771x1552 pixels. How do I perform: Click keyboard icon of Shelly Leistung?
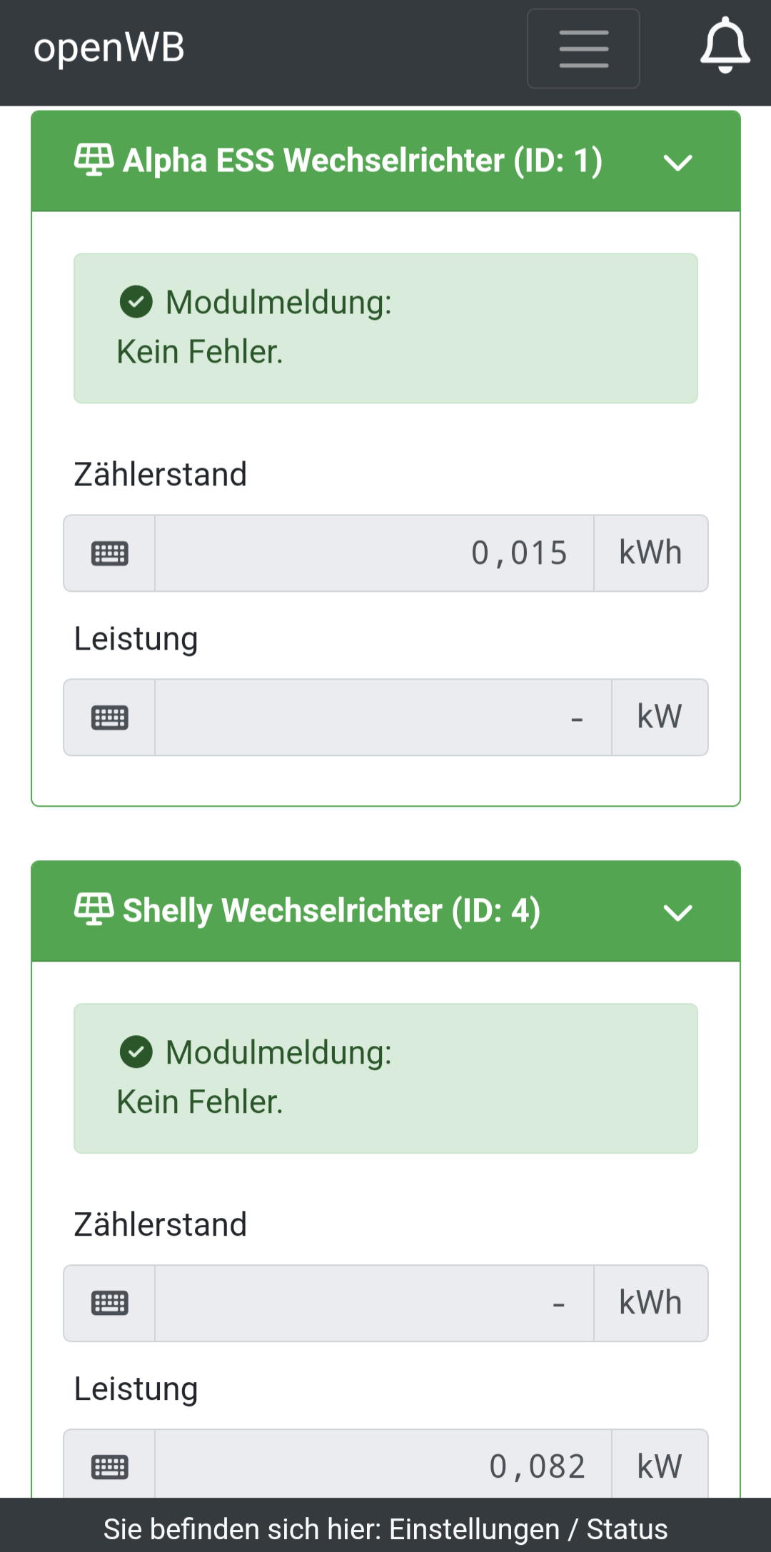click(110, 1467)
